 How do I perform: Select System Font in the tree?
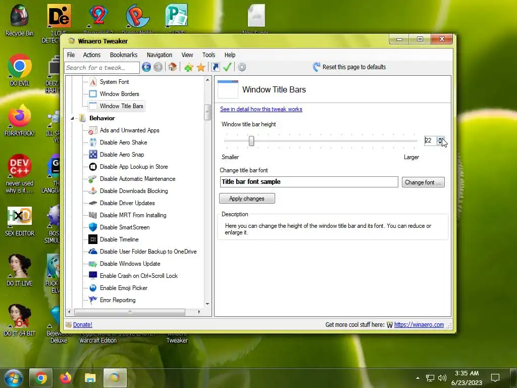coord(114,82)
